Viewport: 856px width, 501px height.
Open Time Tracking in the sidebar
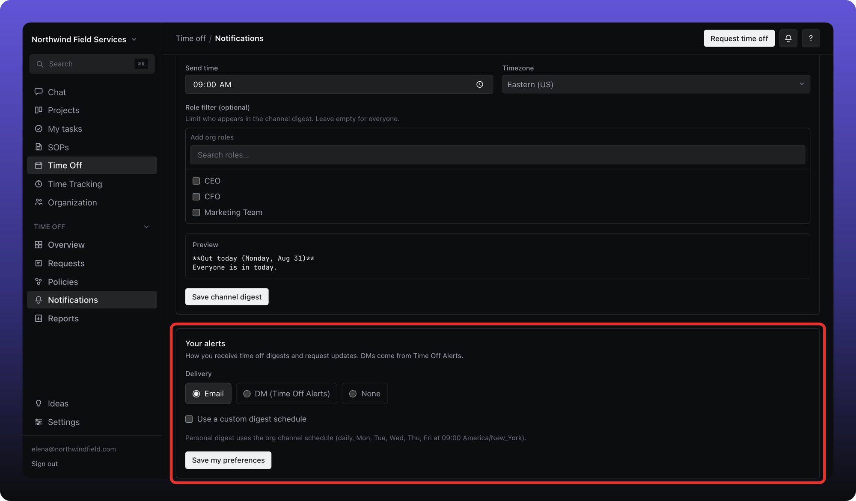(x=92, y=184)
